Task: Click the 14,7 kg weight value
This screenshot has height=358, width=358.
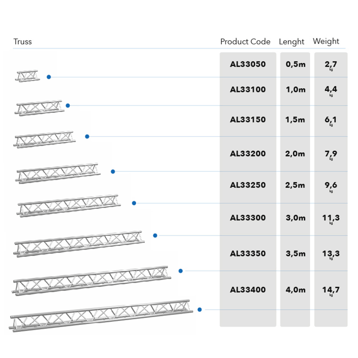Action: point(331,290)
